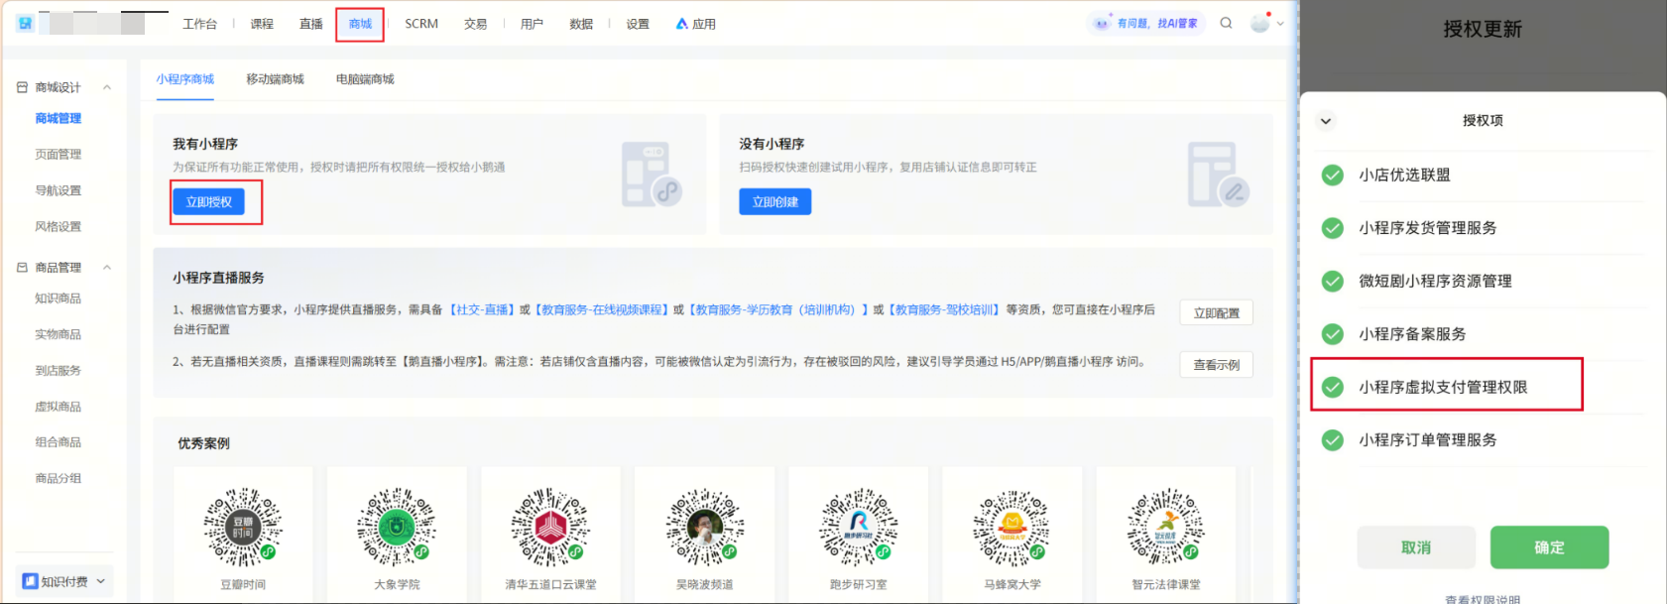Open the user avatar menu

pyautogui.click(x=1259, y=23)
